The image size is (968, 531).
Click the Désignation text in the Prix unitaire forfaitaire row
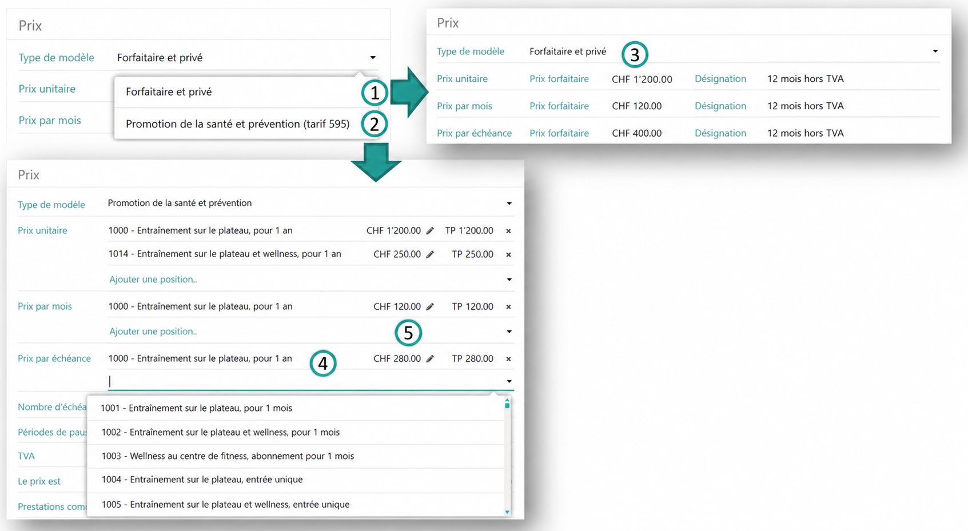(x=805, y=79)
